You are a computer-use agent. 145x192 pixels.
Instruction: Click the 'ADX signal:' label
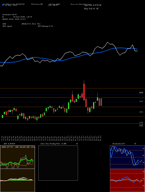[7, 26]
